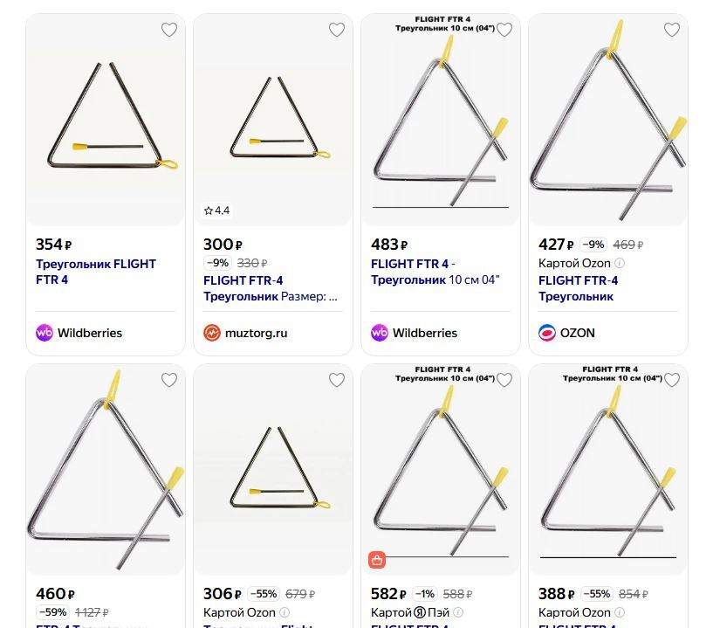This screenshot has height=628, width=720.
Task: Add the 354 ₽ triangle to favorites
Action: pos(169,30)
